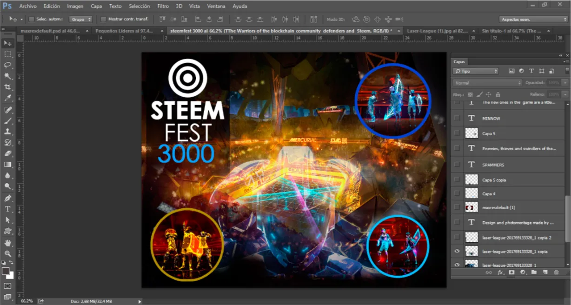Enable Selec. autom. checkbox
The height and width of the screenshot is (305, 571).
click(32, 20)
